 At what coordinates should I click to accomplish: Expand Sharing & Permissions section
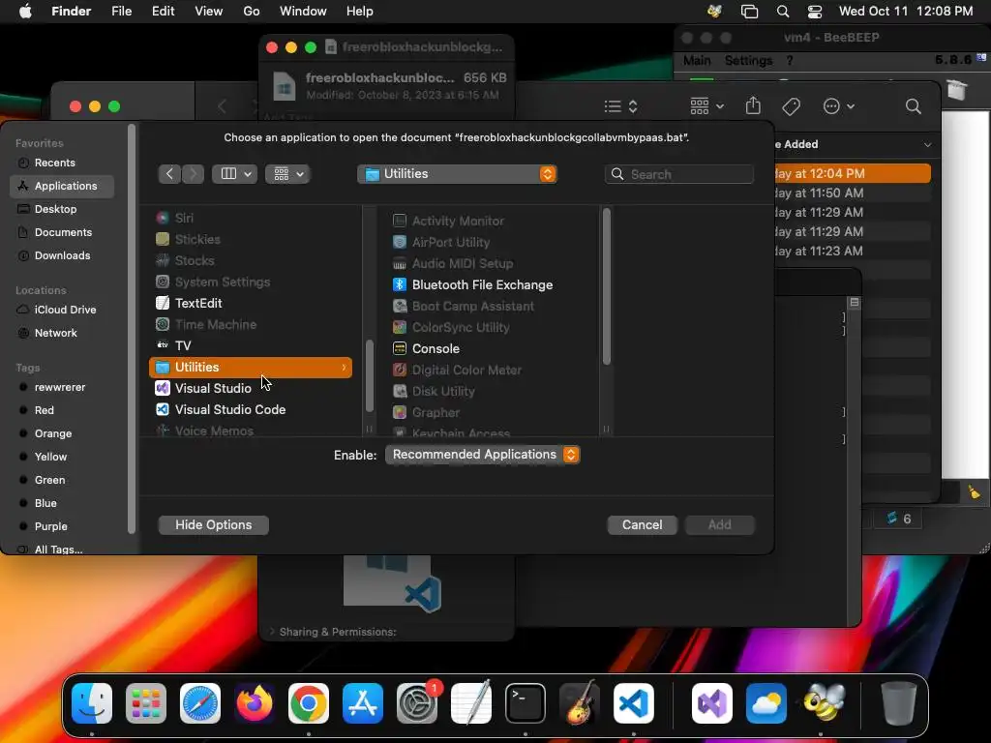272,631
